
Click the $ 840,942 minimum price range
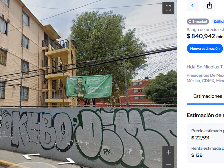pyautogui.click(x=205, y=36)
